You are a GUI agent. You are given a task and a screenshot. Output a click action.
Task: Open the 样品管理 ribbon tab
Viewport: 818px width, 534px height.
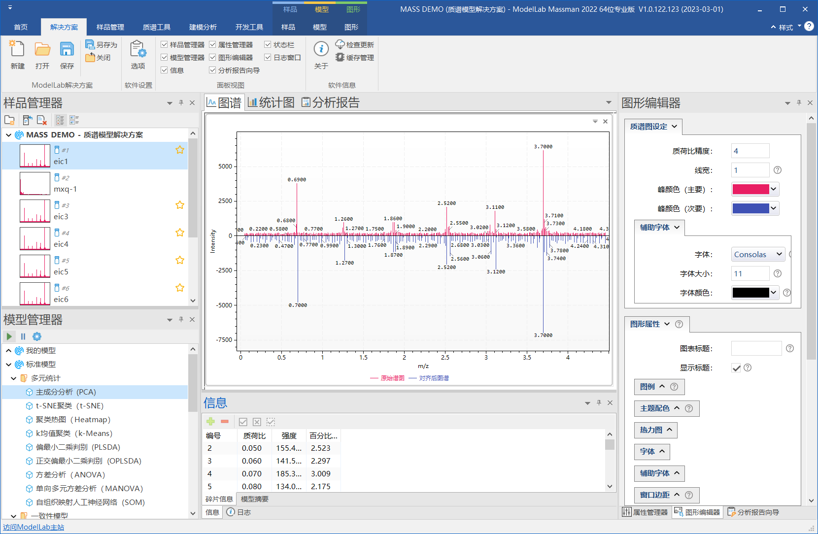point(110,27)
